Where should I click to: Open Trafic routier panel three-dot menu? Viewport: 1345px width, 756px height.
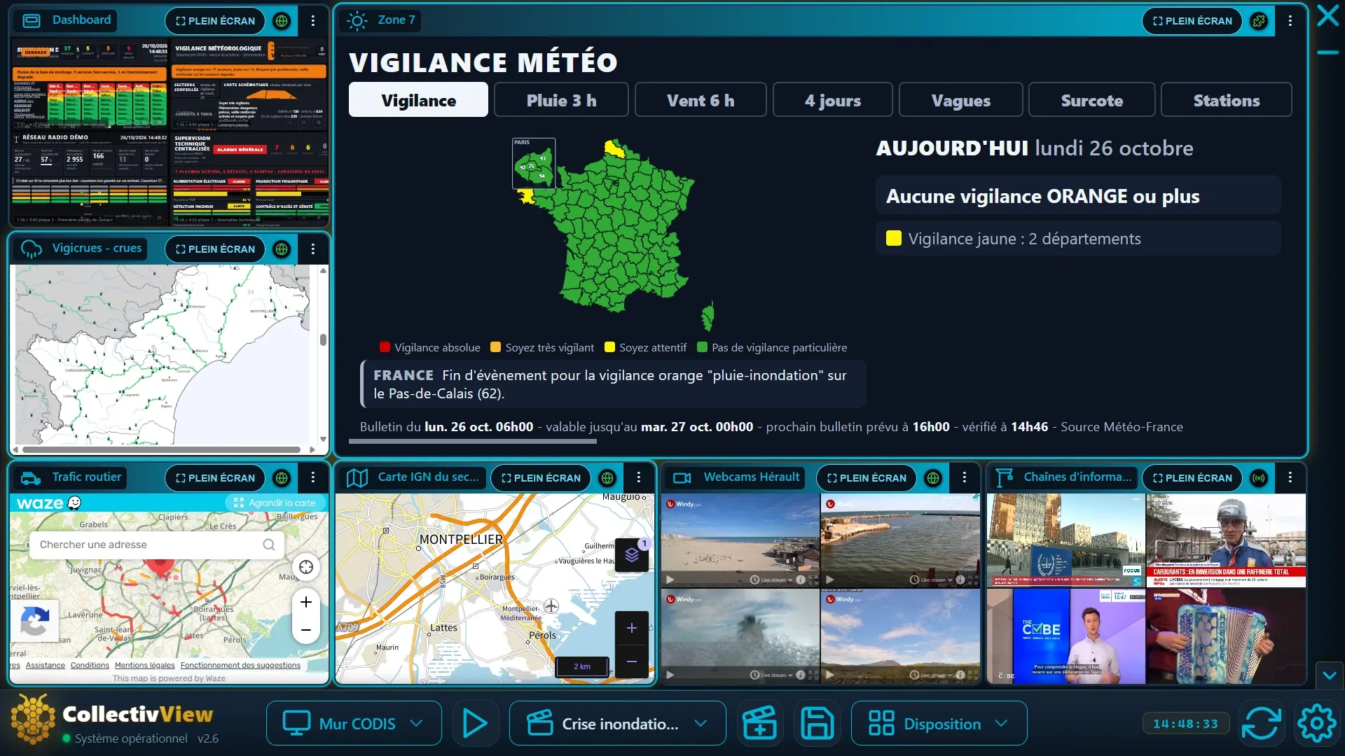pos(313,477)
